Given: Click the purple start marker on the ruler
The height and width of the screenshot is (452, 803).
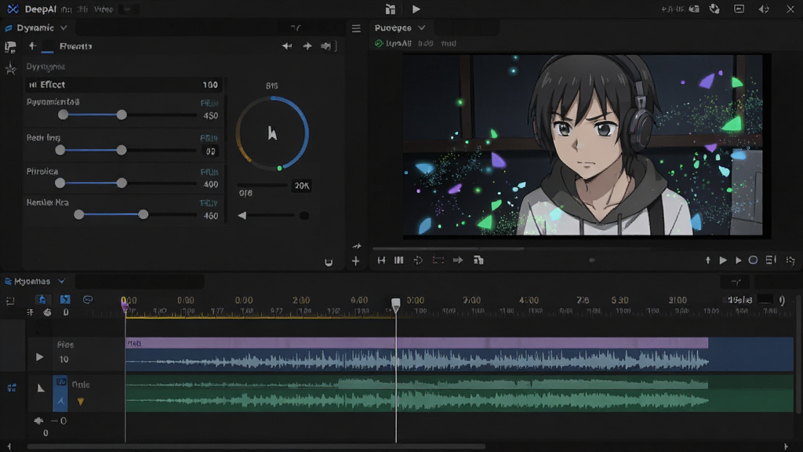Looking at the screenshot, I should 125,305.
